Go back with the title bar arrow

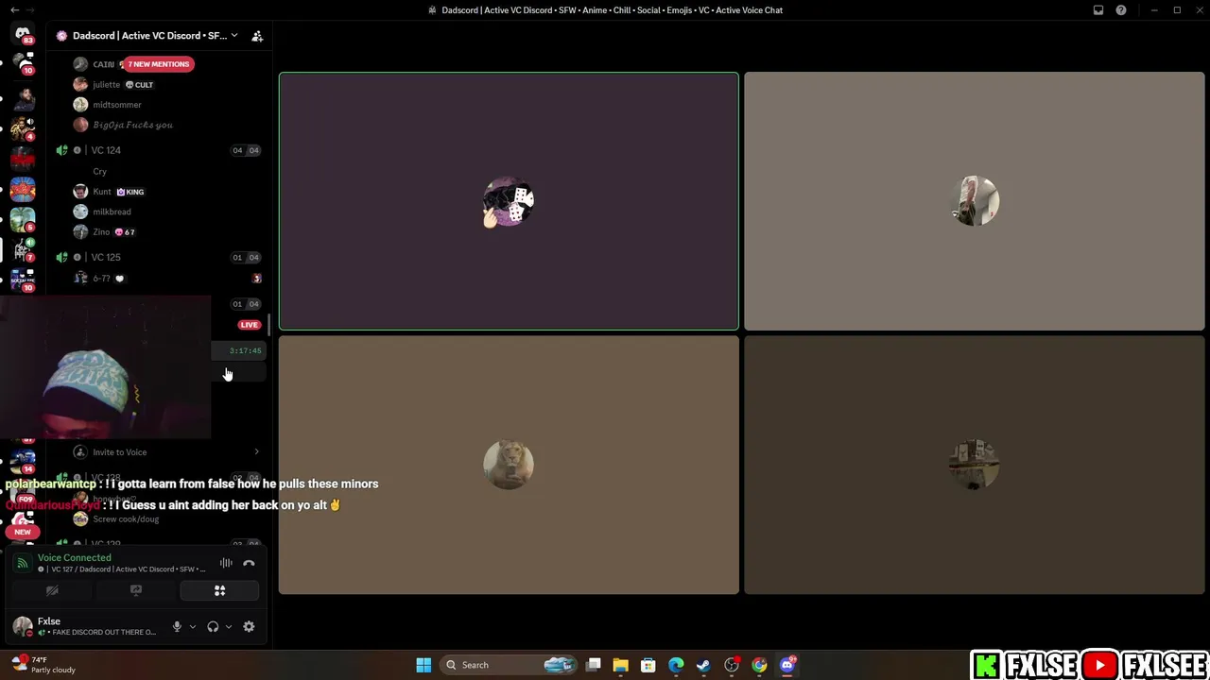(14, 10)
